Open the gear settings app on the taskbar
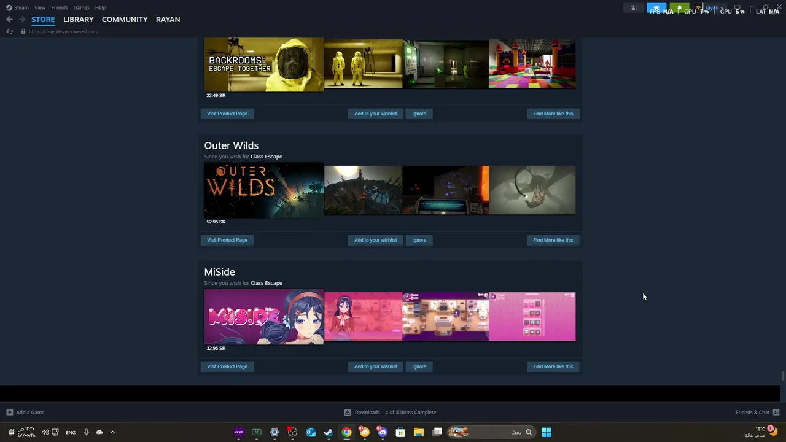The image size is (786, 442). 274,432
